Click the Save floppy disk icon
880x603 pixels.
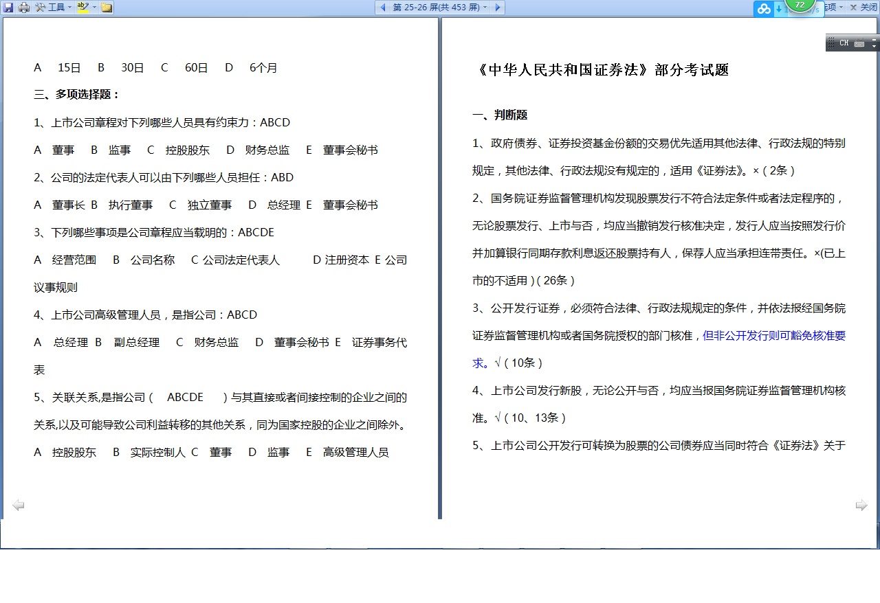8,8
